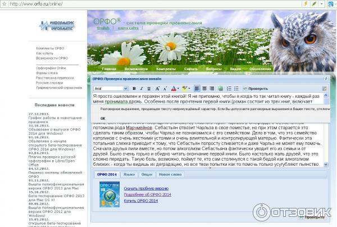Open Комплекты ОРФО in left sidebar

tap(50, 48)
